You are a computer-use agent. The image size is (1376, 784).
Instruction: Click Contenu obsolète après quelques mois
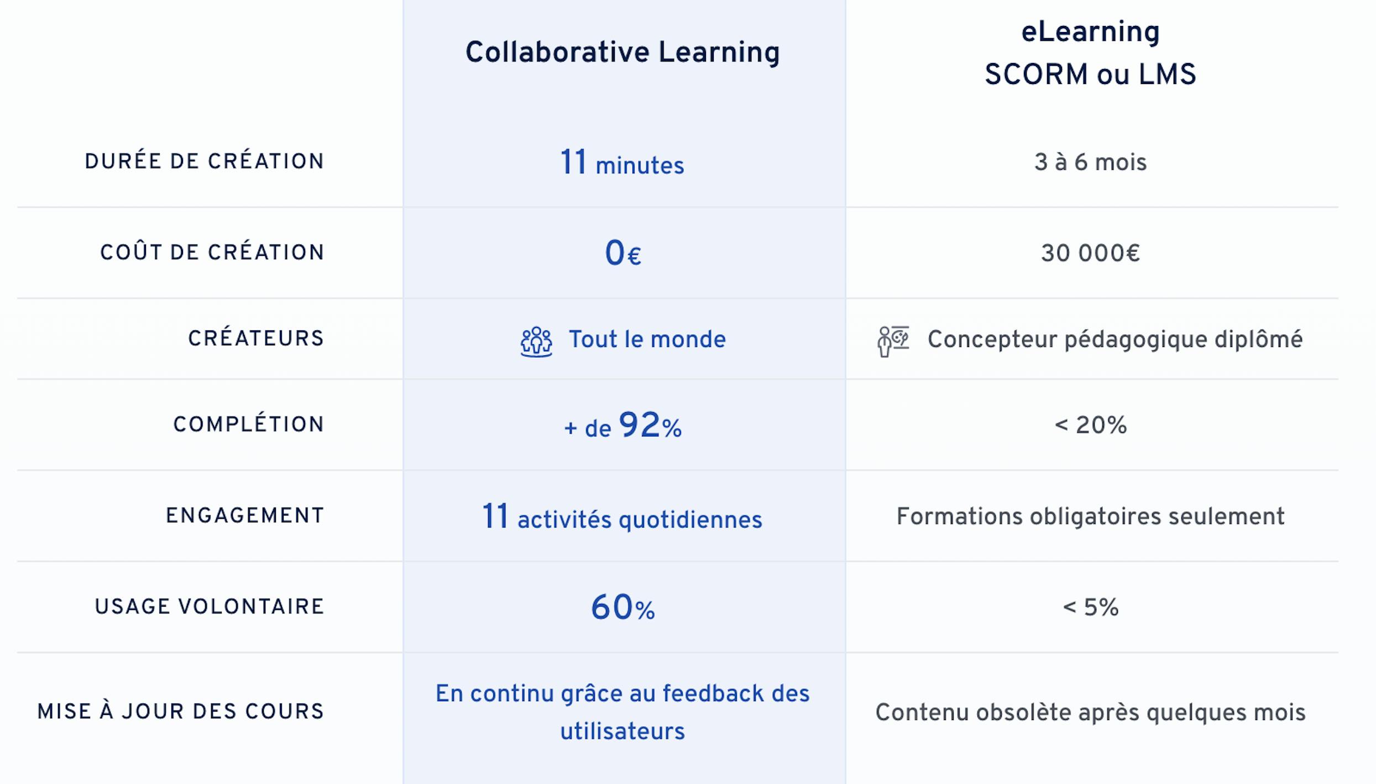point(1091,713)
